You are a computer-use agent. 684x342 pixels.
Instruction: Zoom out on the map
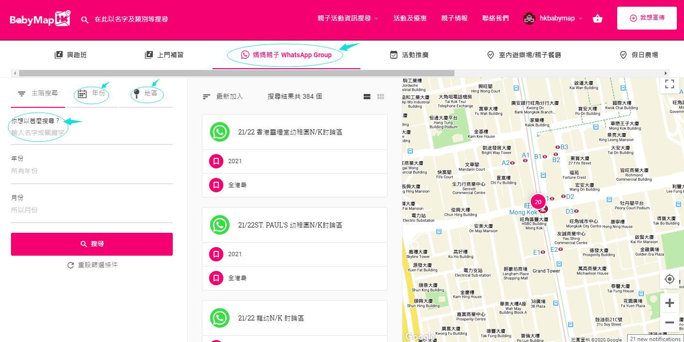coord(669,322)
